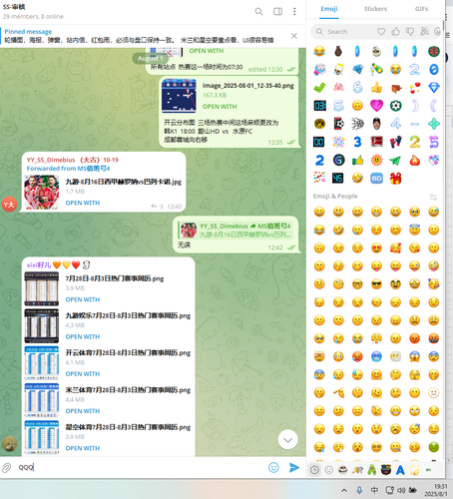The width and height of the screenshot is (453, 499).
Task: Pick the red fire emoji
Action: [414, 160]
